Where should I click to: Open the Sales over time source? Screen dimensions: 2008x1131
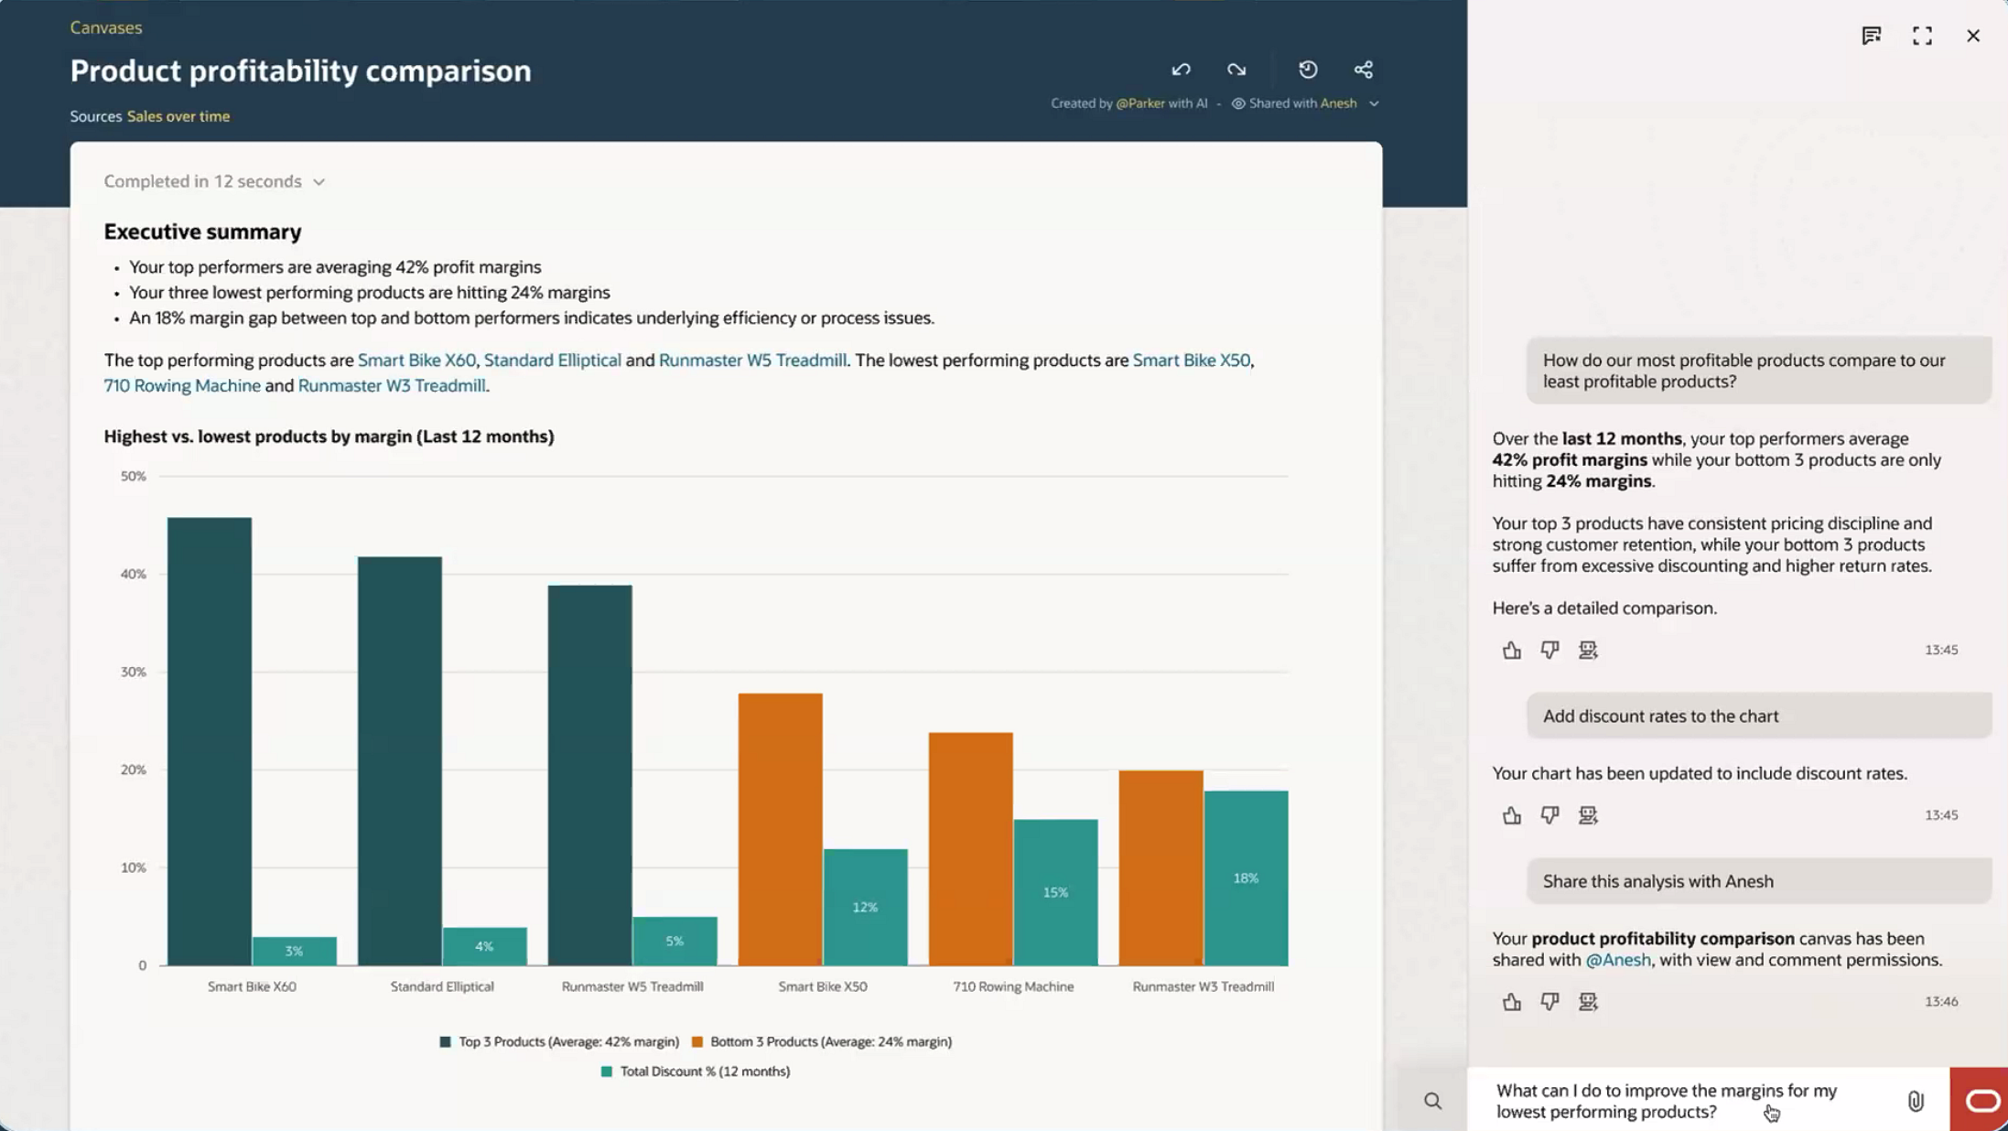pyautogui.click(x=178, y=116)
